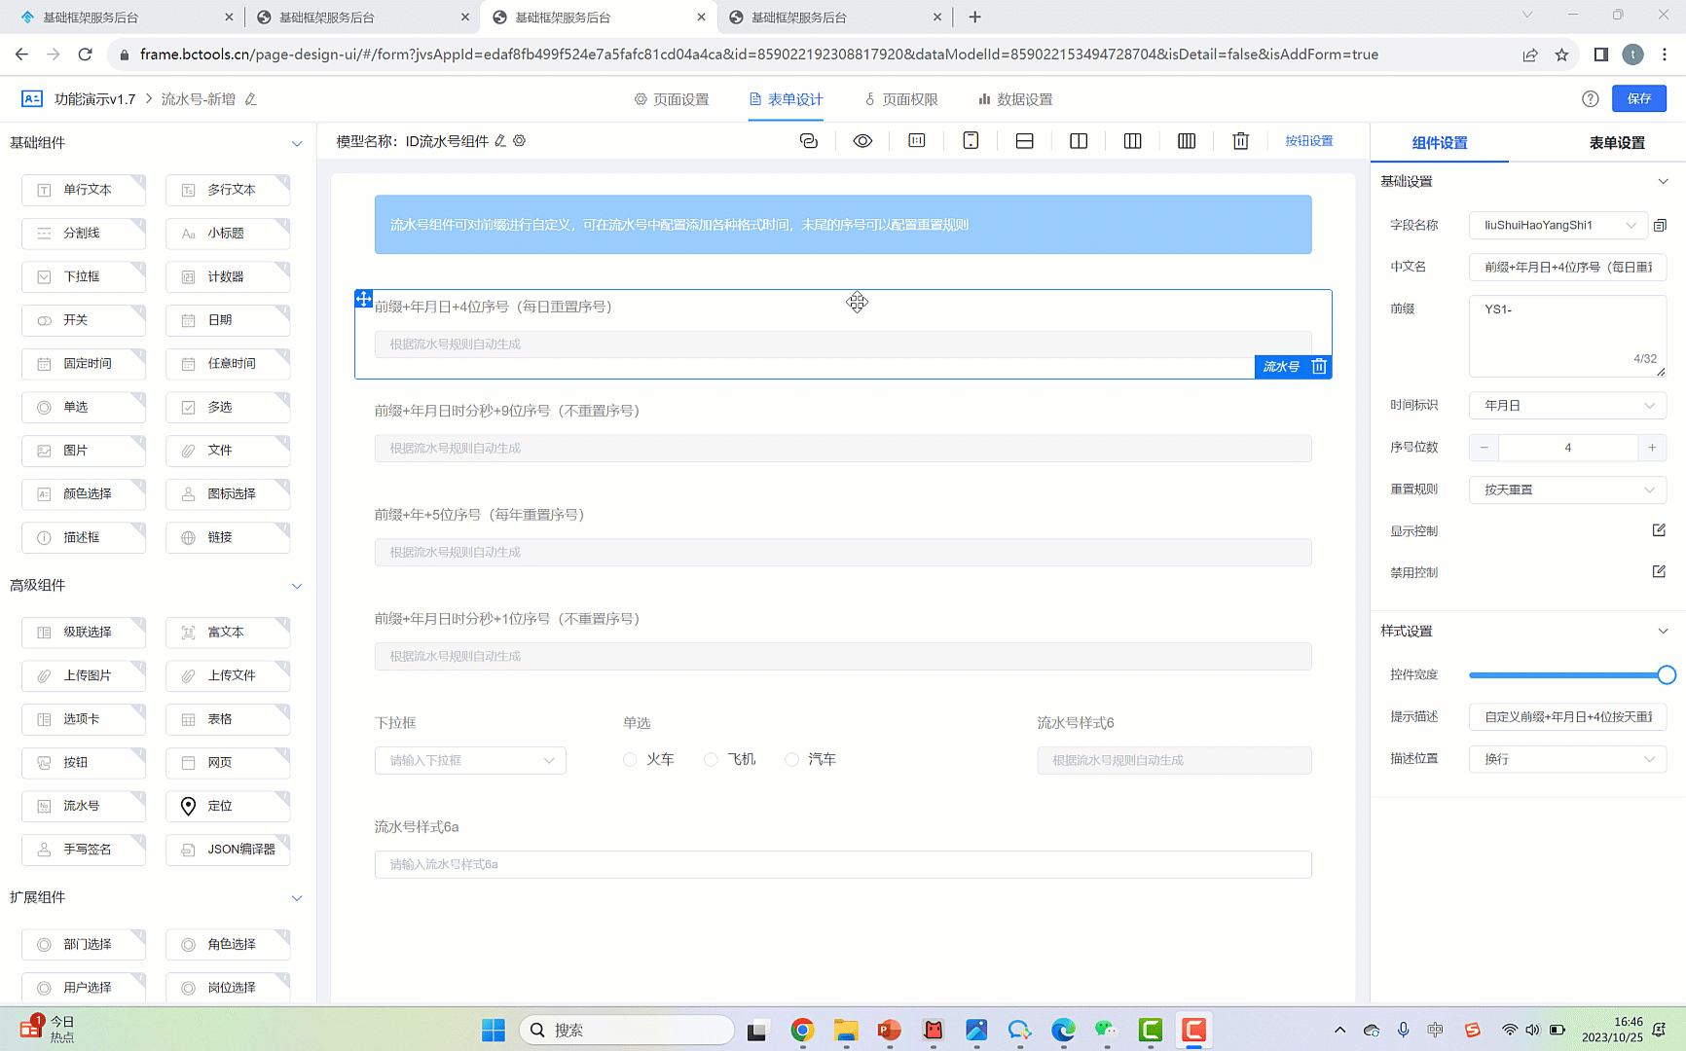This screenshot has height=1051, width=1686.
Task: Click the link/association icon in form toolbar
Action: pos(808,141)
